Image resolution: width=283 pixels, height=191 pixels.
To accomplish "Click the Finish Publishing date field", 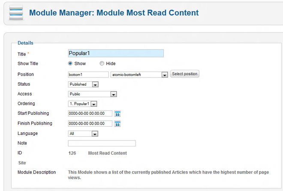I will 90,124.
